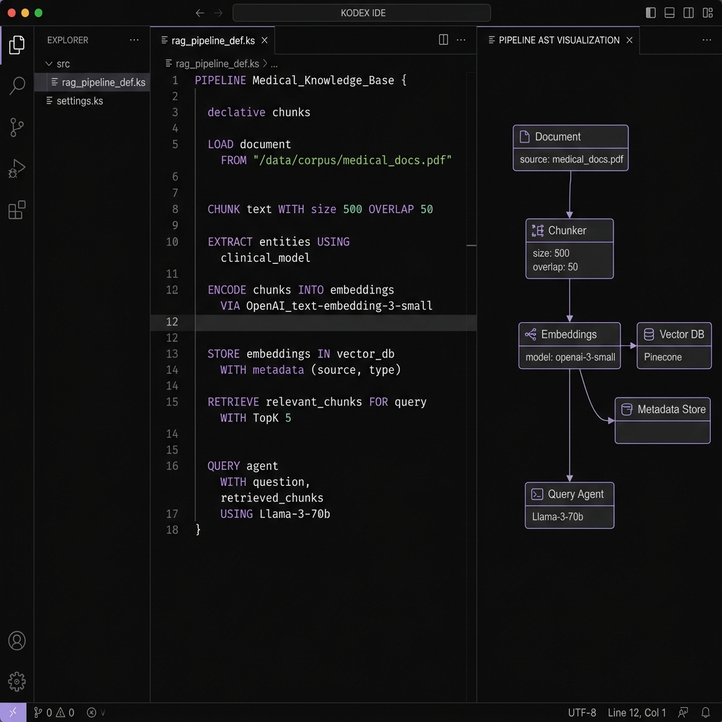The height and width of the screenshot is (722, 722).
Task: Click remote connection icon in status bar
Action: pyautogui.click(x=13, y=712)
